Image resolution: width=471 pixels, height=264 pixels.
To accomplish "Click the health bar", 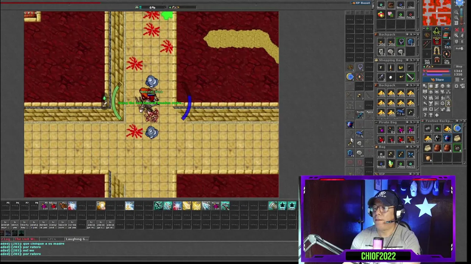I will click(438, 71).
